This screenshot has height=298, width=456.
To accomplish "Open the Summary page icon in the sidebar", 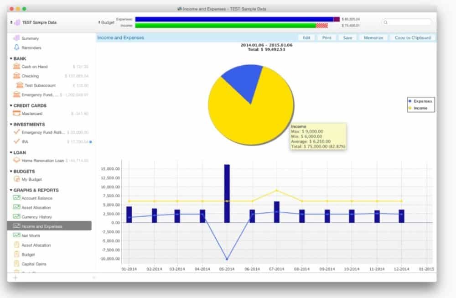I will click(x=17, y=38).
